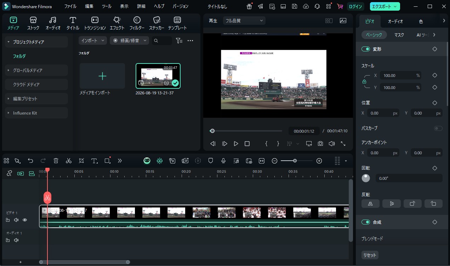Click the trash delete icon in timeline toolbar
The width and height of the screenshot is (450, 266).
pyautogui.click(x=56, y=161)
